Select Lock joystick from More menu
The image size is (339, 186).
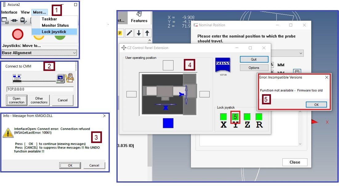pyautogui.click(x=54, y=32)
